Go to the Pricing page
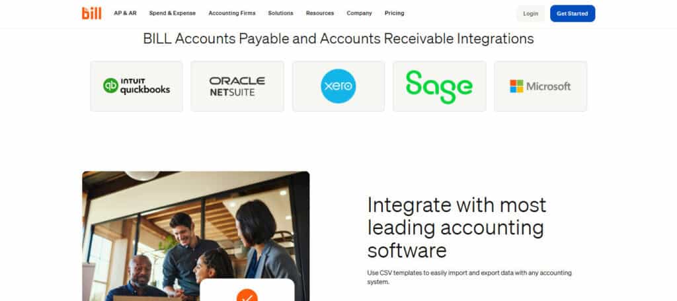Screen dimensions: 677x301 [x=394, y=13]
